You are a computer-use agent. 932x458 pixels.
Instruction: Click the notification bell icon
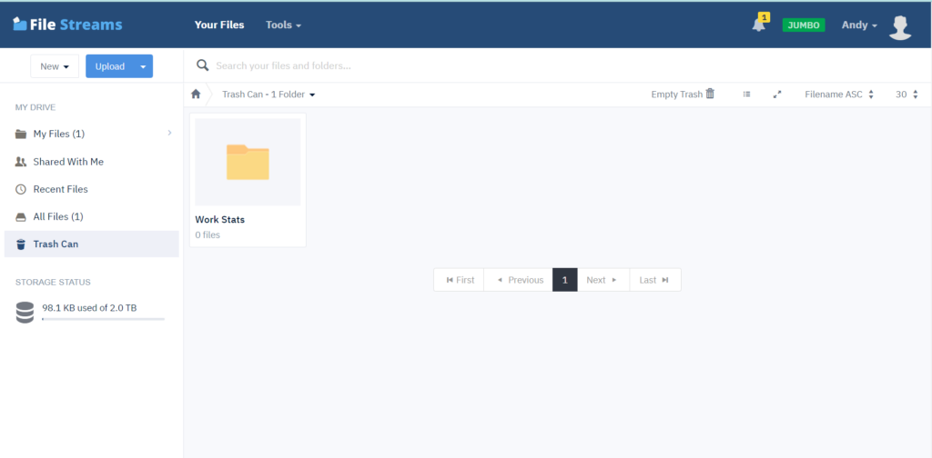758,25
